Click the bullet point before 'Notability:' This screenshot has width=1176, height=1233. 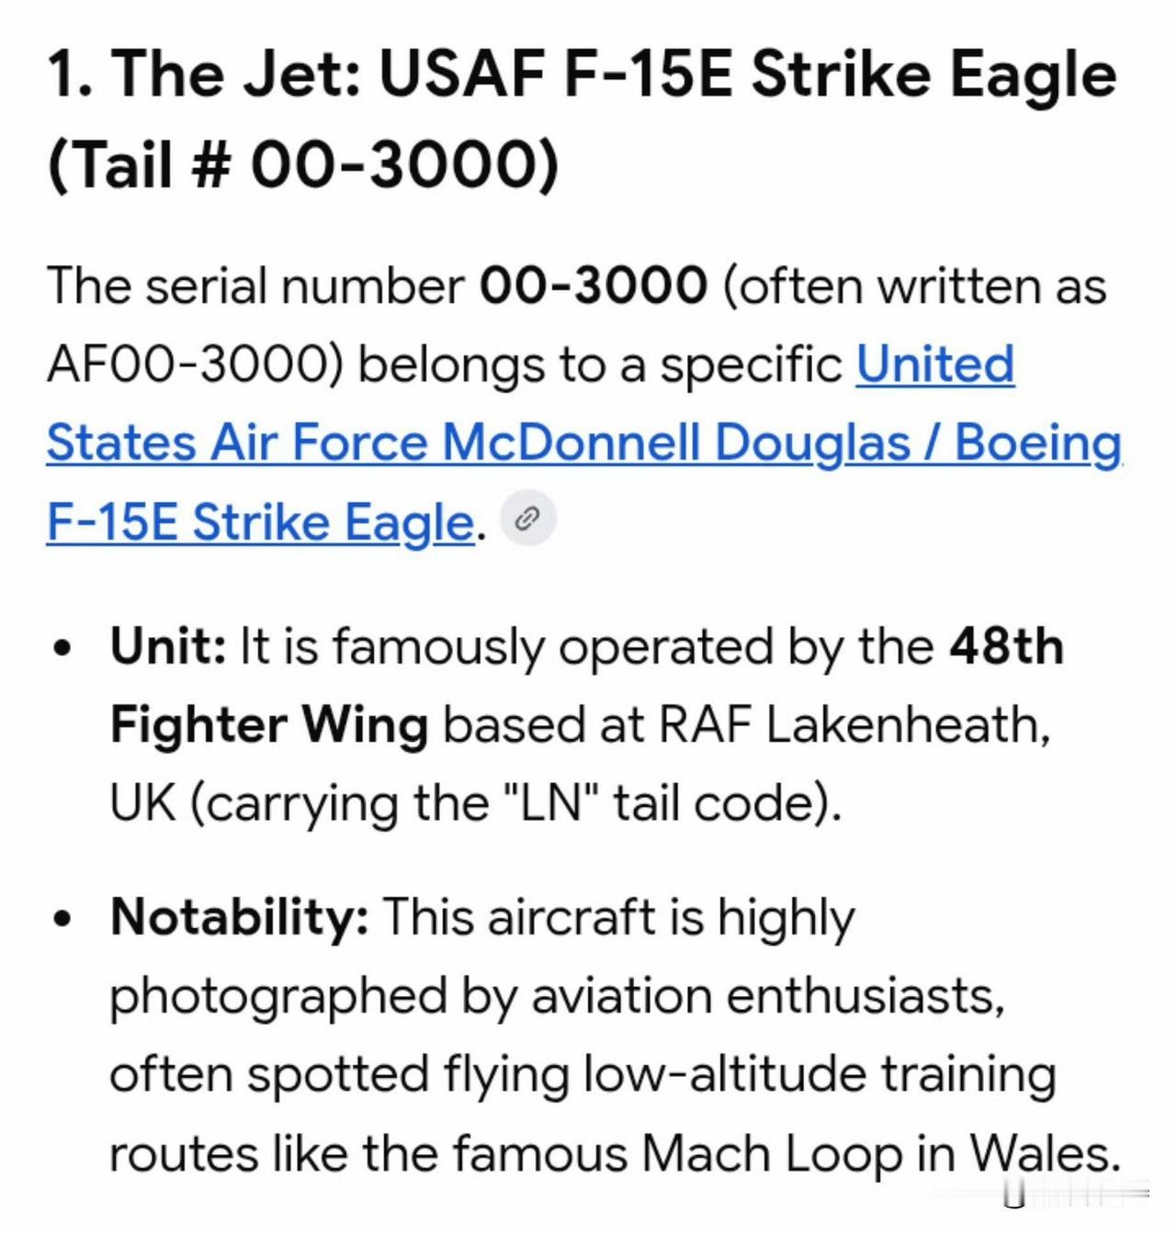point(62,919)
